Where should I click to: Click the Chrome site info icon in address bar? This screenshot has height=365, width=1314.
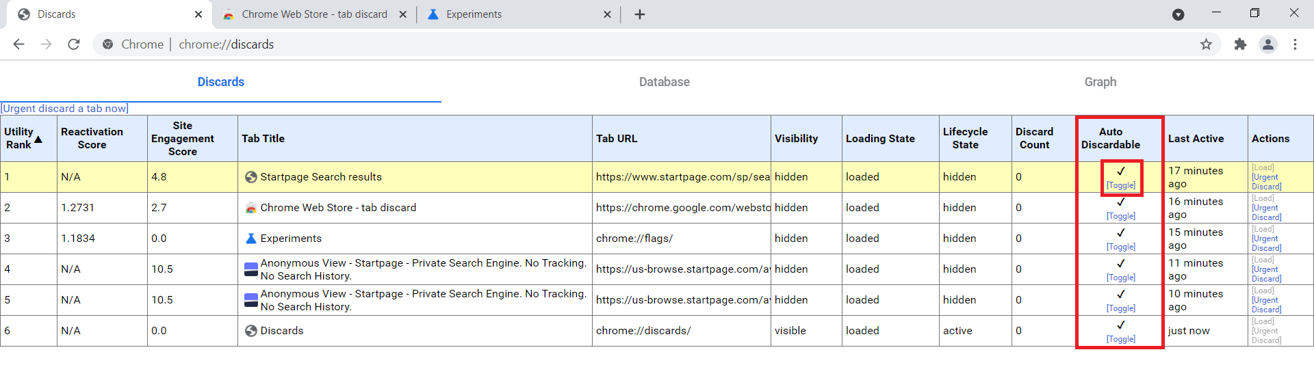tap(107, 44)
